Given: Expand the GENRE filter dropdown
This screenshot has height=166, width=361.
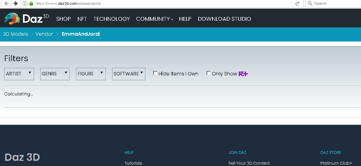Looking at the screenshot, I should pos(55,74).
